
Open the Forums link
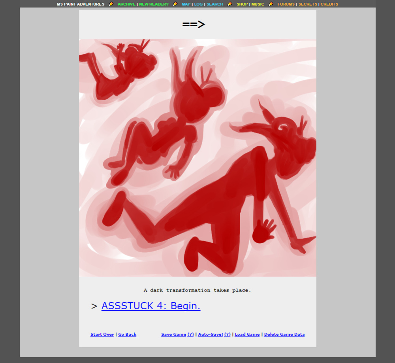[286, 4]
